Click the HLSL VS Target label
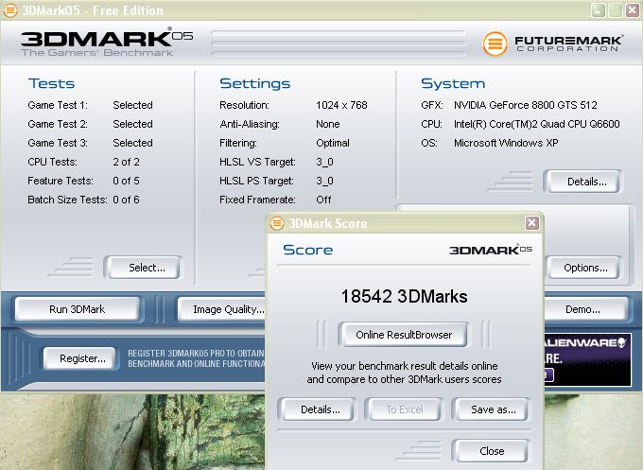Image resolution: width=643 pixels, height=470 pixels. pos(257,162)
